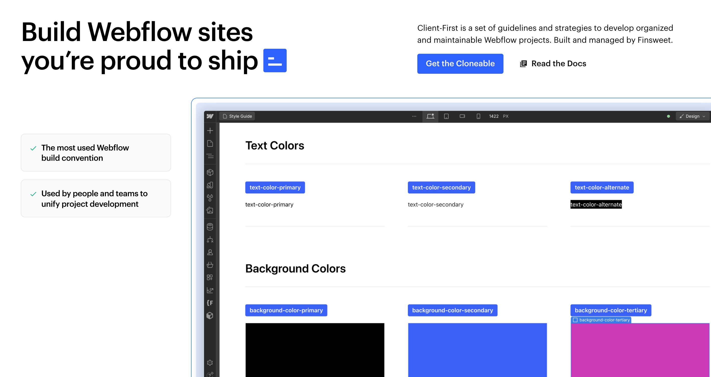Open the Settings gear in sidebar
Viewport: 711px width, 377px height.
point(210,362)
